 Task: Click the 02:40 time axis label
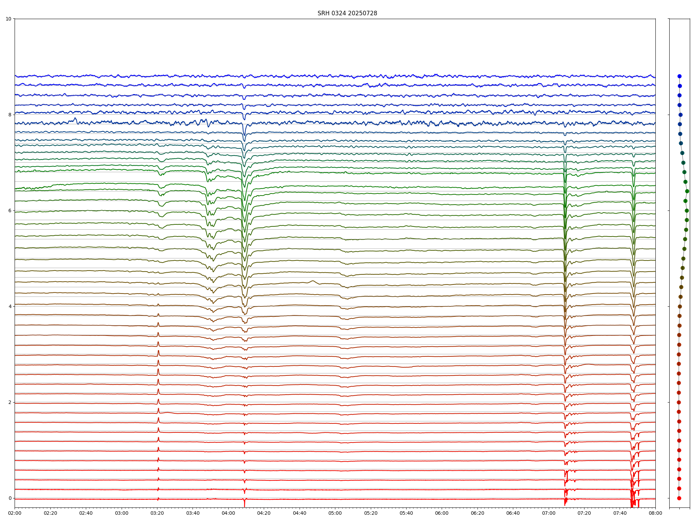click(x=86, y=513)
